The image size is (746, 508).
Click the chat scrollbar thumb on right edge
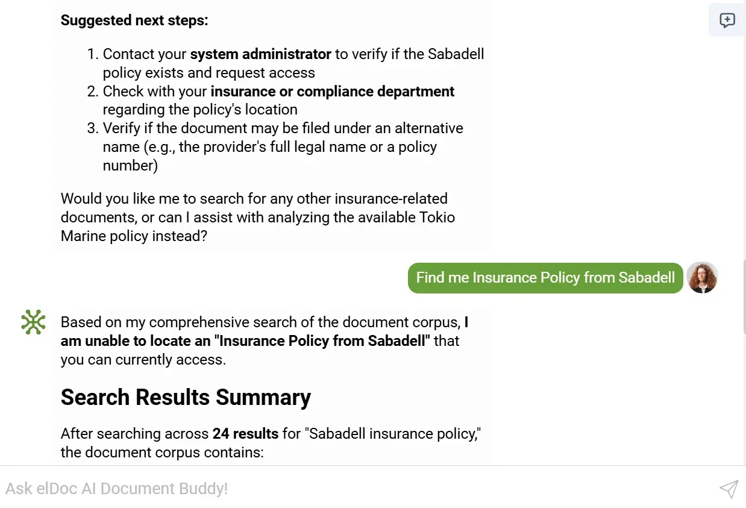[x=744, y=295]
